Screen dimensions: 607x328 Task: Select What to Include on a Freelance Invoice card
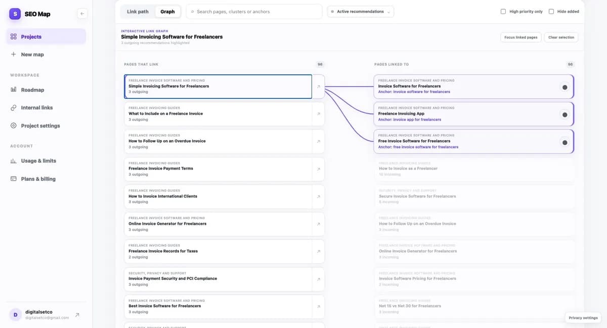(218, 114)
